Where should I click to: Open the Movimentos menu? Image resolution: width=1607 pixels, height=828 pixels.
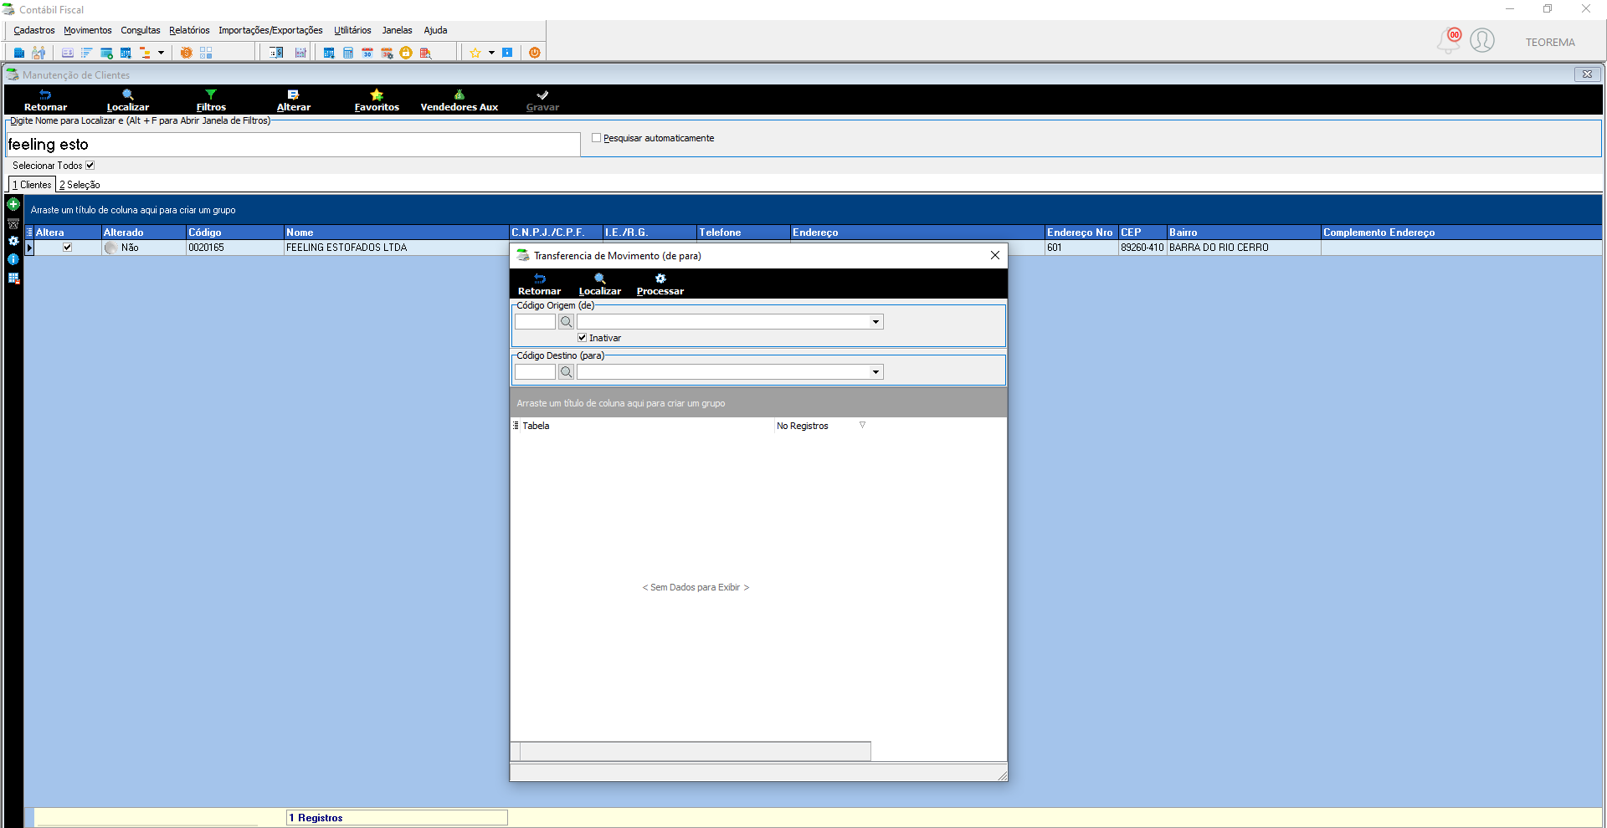[x=88, y=30]
